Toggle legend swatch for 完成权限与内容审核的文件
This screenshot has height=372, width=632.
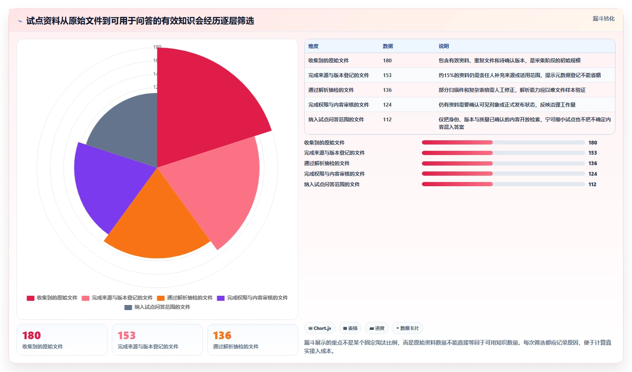click(x=221, y=298)
